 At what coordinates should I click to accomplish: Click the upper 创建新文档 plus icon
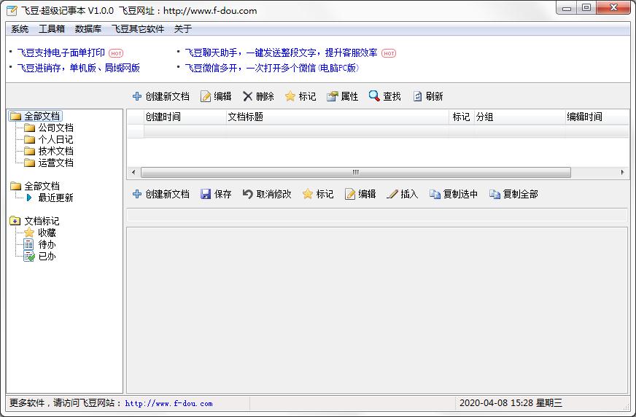137,96
